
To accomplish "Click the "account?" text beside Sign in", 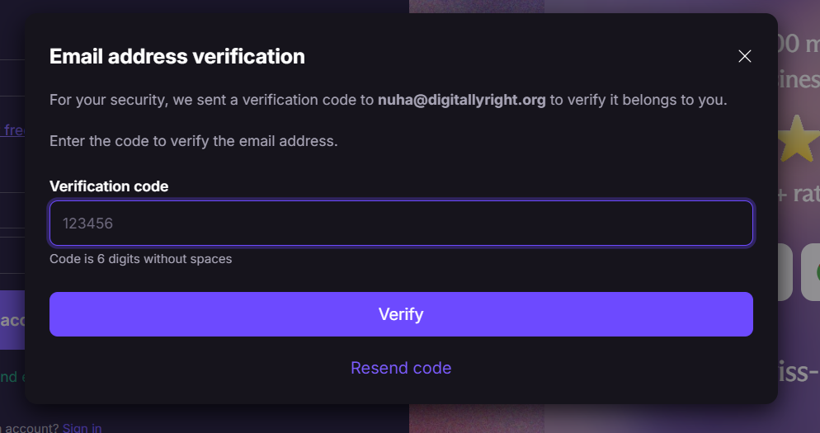I will 33,428.
